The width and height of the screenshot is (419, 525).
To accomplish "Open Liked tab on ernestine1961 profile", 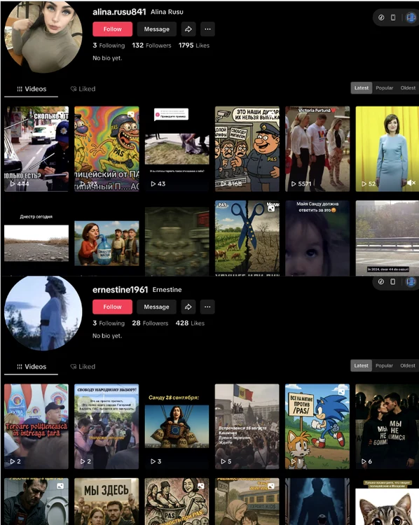I will pyautogui.click(x=83, y=367).
